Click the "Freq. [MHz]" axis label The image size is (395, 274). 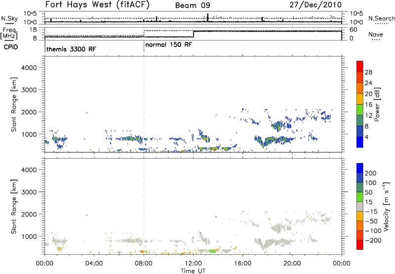pyautogui.click(x=9, y=34)
